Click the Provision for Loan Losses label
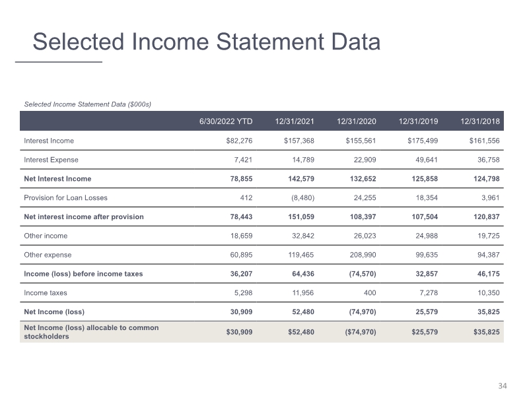 pos(66,197)
